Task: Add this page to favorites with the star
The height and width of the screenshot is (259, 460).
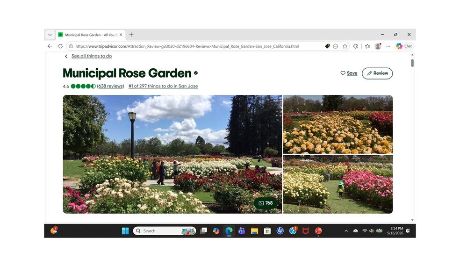Action: (345, 46)
